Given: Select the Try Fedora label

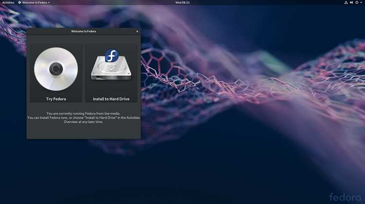Looking at the screenshot, I should [56, 99].
